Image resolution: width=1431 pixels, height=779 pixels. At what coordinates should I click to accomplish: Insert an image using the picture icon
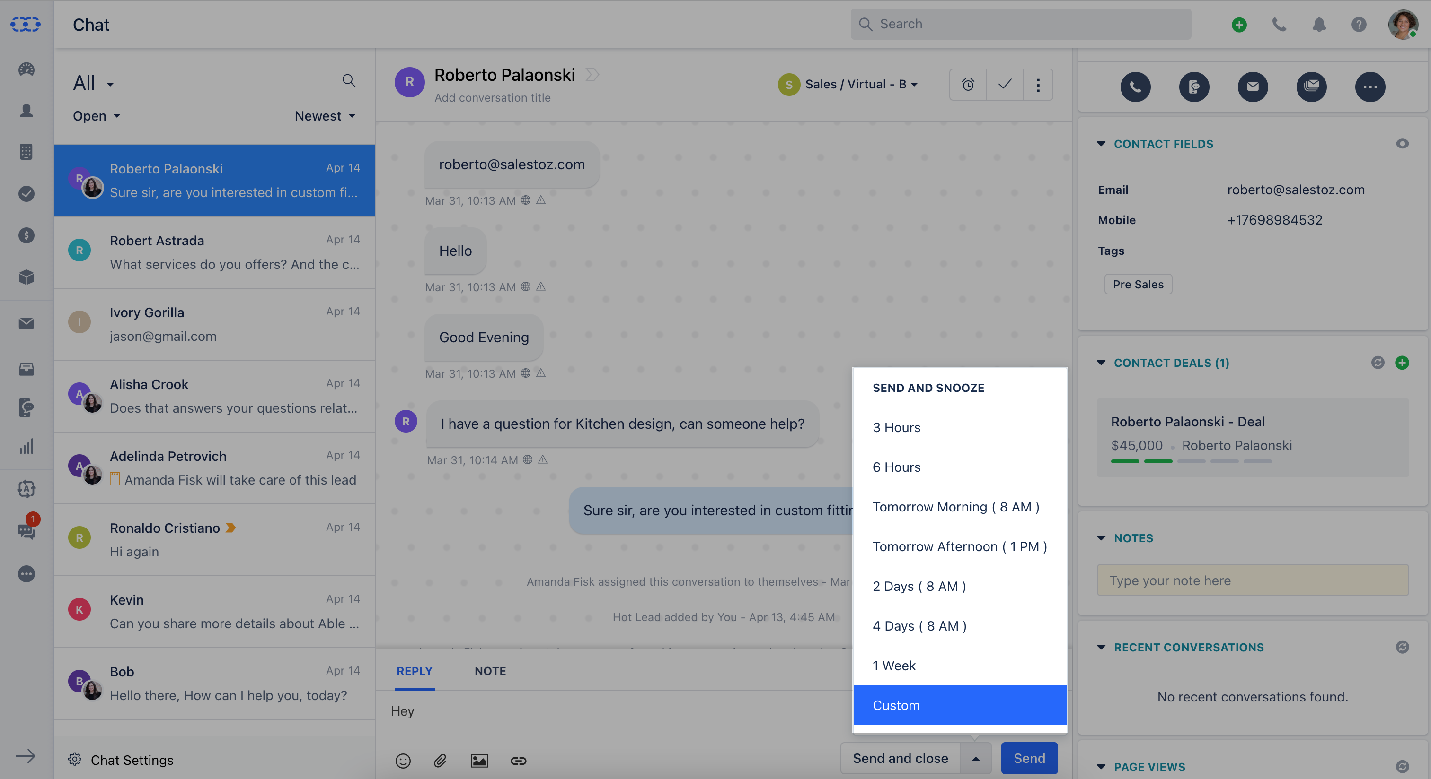(x=479, y=760)
